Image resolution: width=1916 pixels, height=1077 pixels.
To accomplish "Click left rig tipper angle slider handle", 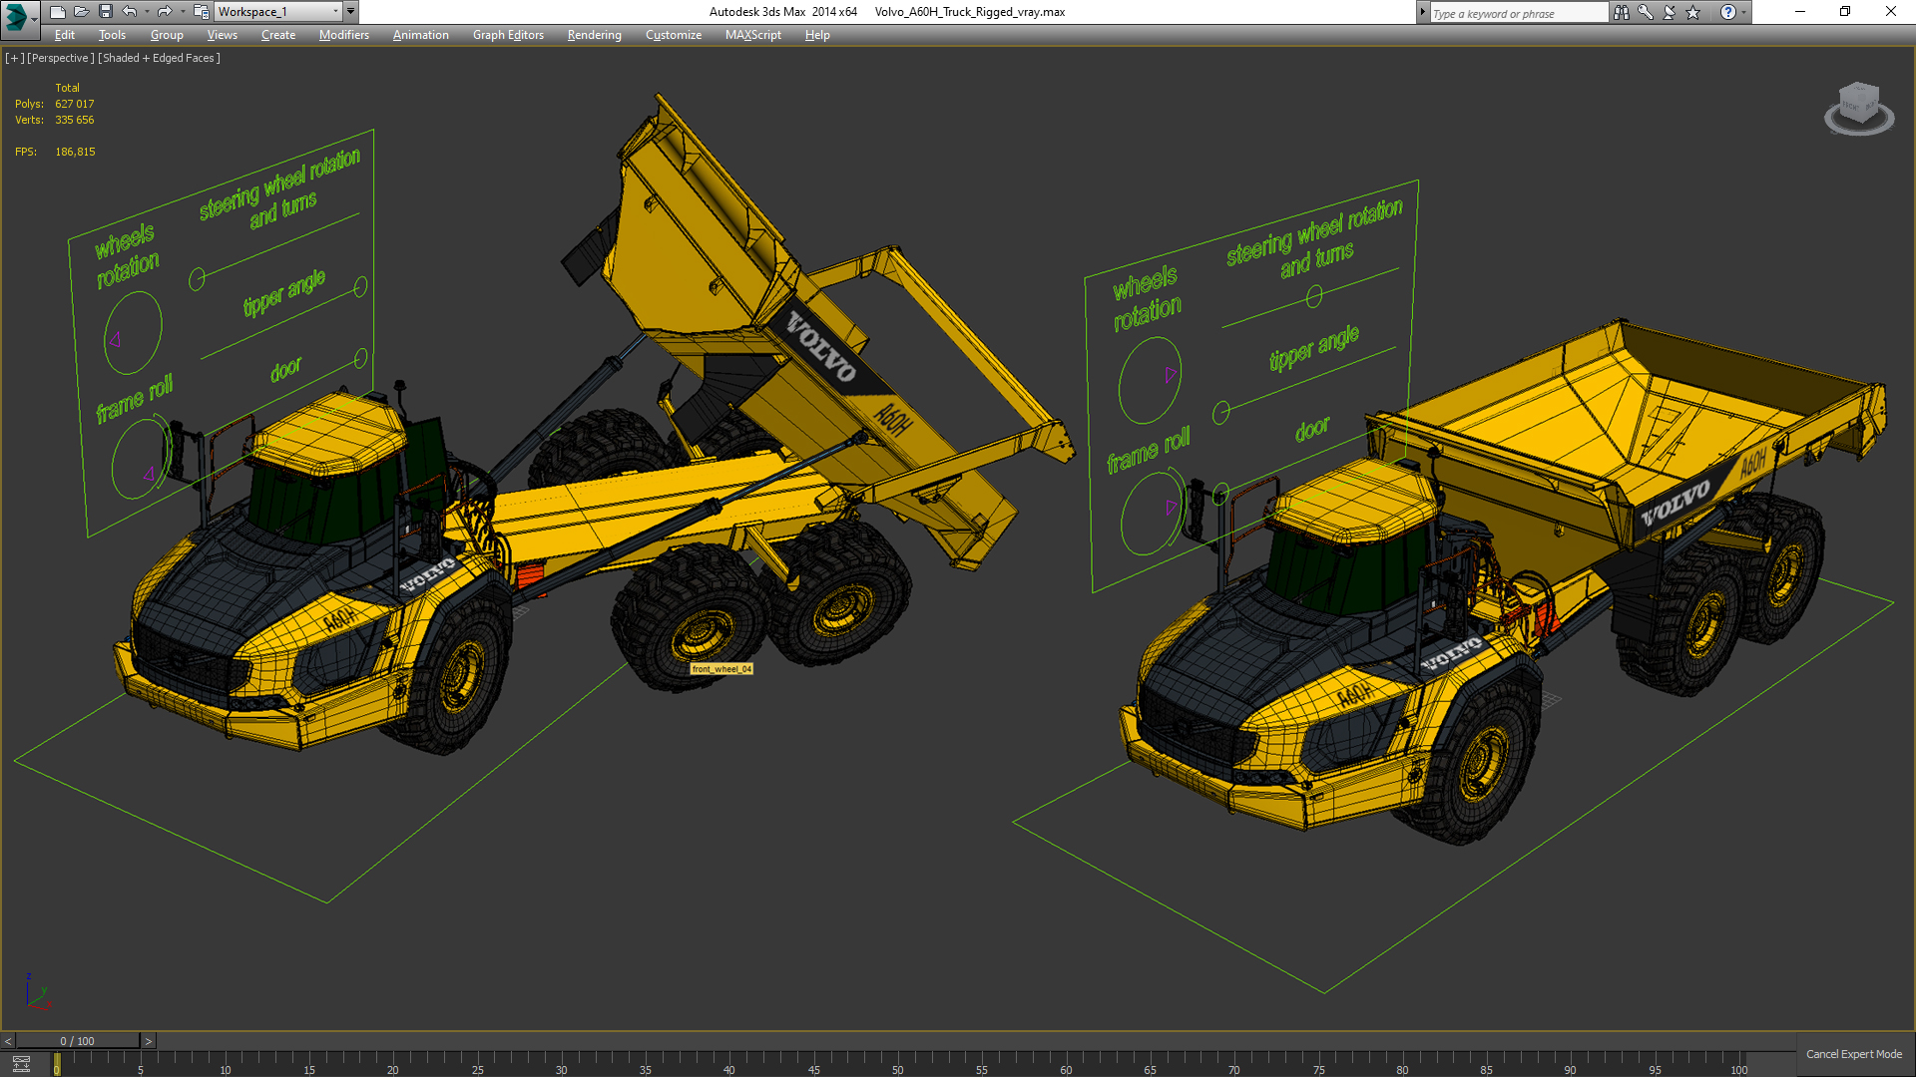I will pos(360,286).
